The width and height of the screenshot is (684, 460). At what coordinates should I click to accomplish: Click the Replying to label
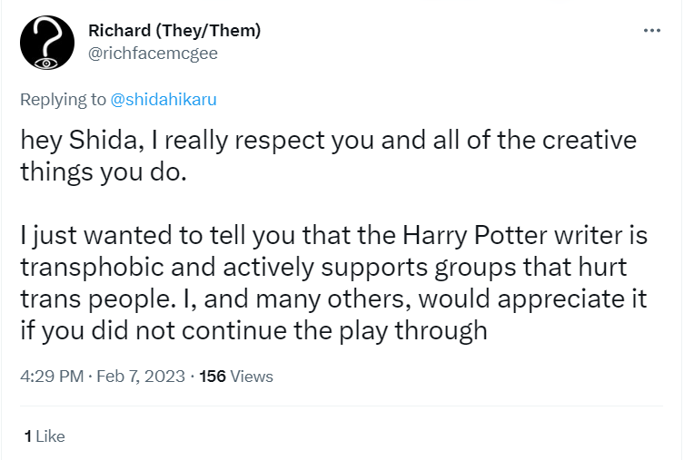pyautogui.click(x=63, y=99)
